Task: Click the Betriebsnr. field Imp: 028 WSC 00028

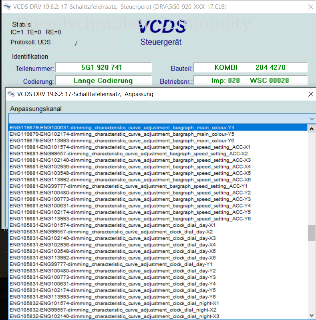Action: click(250, 81)
